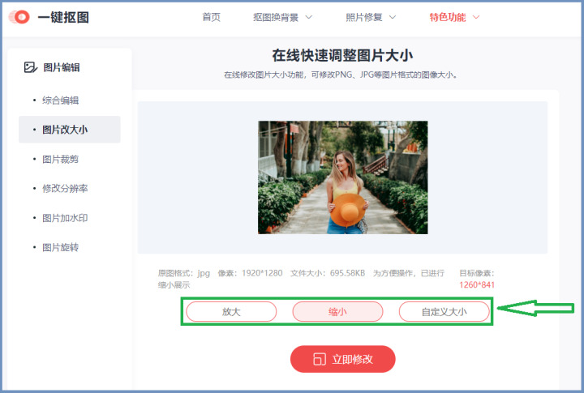Open the 首页 home menu item
The height and width of the screenshot is (393, 584).
pyautogui.click(x=211, y=17)
